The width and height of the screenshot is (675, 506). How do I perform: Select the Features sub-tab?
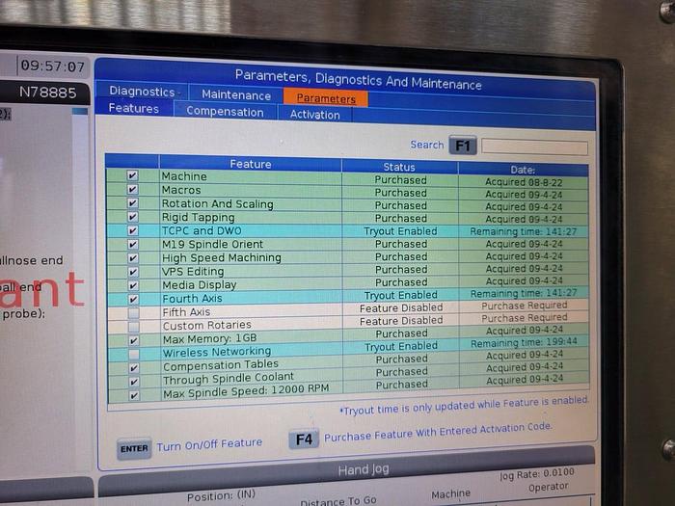pos(134,109)
